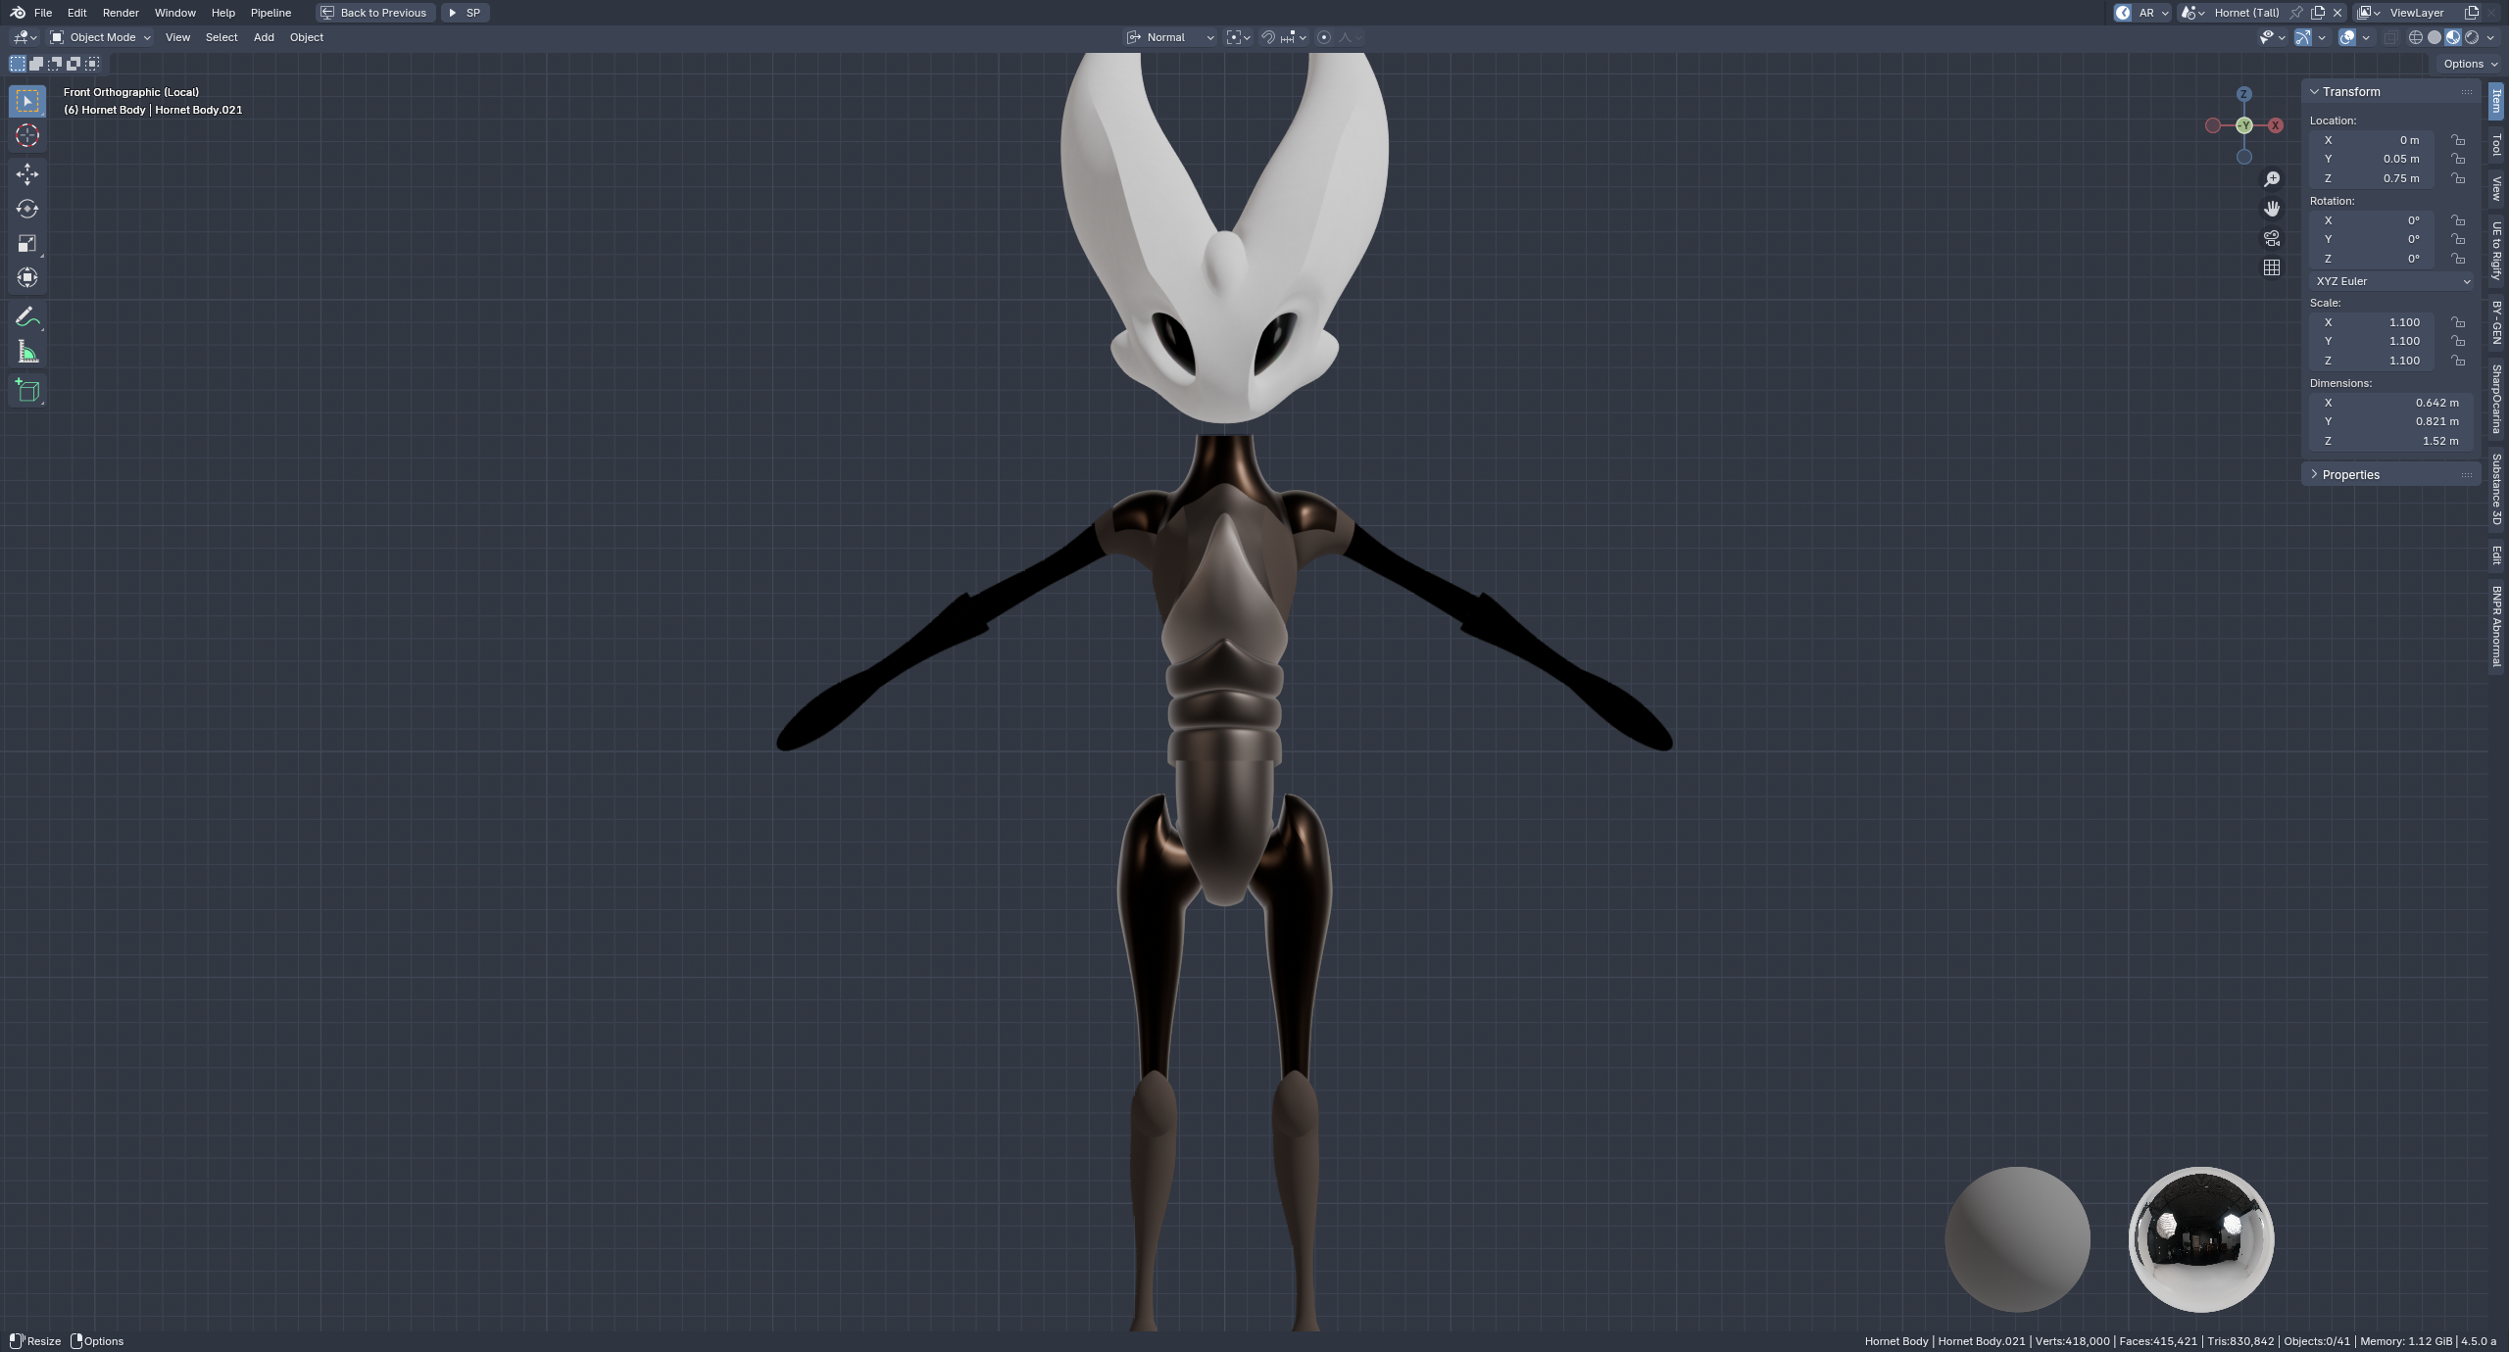Image resolution: width=2509 pixels, height=1352 pixels.
Task: Set selection mode to Invert
Action: click(x=74, y=64)
